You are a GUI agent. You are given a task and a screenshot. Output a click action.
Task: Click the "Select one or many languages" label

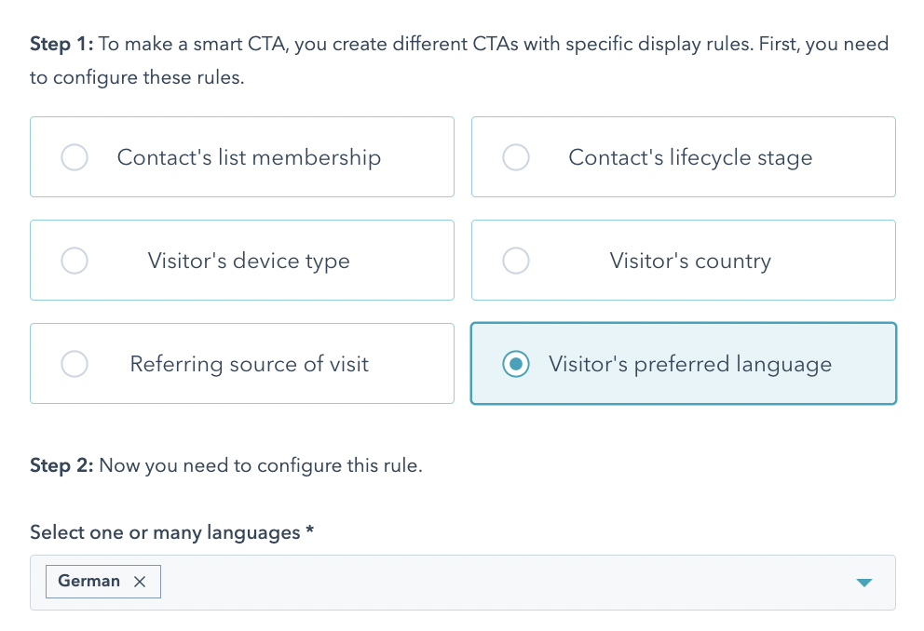tap(165, 532)
